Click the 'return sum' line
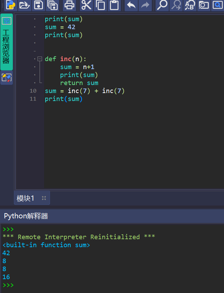 coord(79,83)
